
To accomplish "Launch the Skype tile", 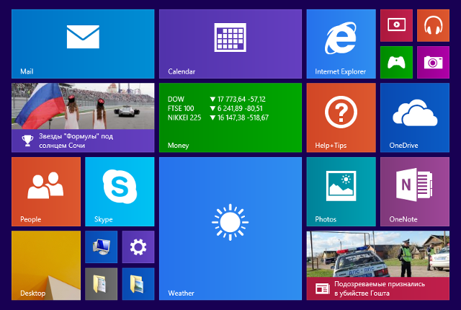I will (120, 192).
